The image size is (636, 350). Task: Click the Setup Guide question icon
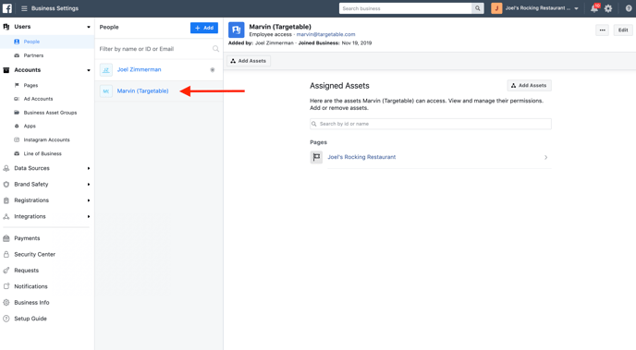pos(6,319)
